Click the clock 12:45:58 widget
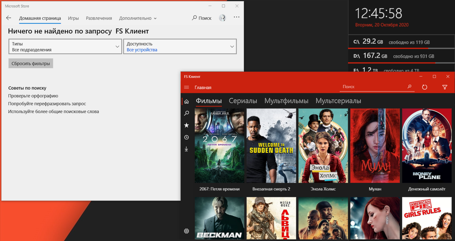The width and height of the screenshot is (455, 241). click(x=378, y=14)
